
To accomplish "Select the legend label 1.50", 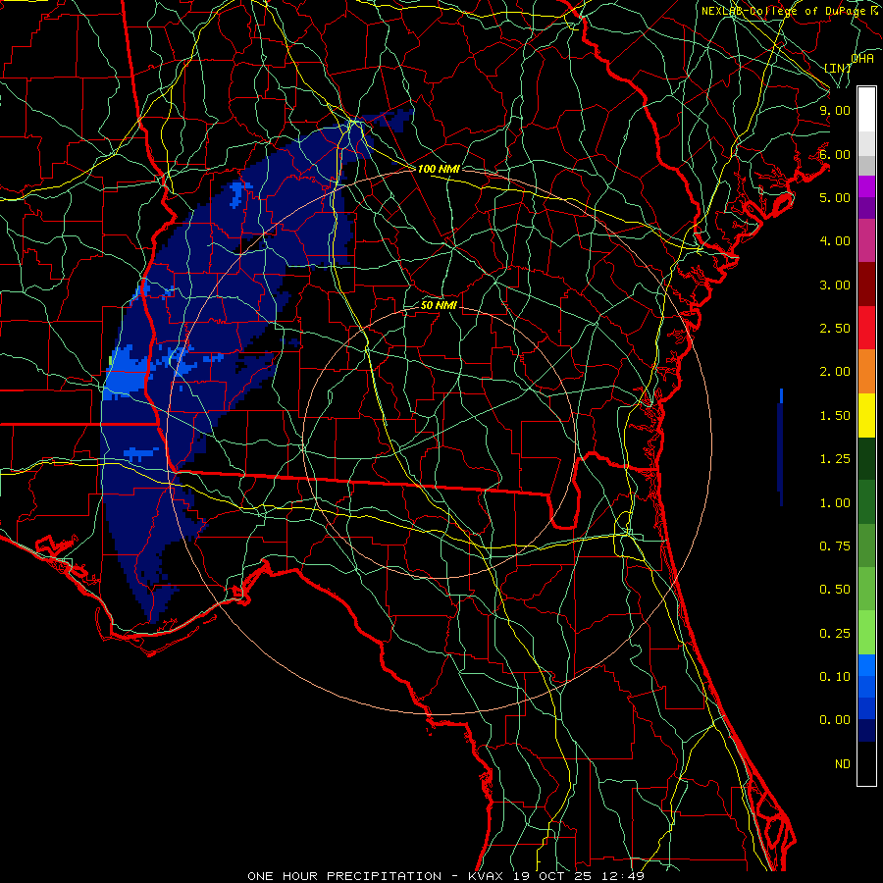I will tap(835, 416).
